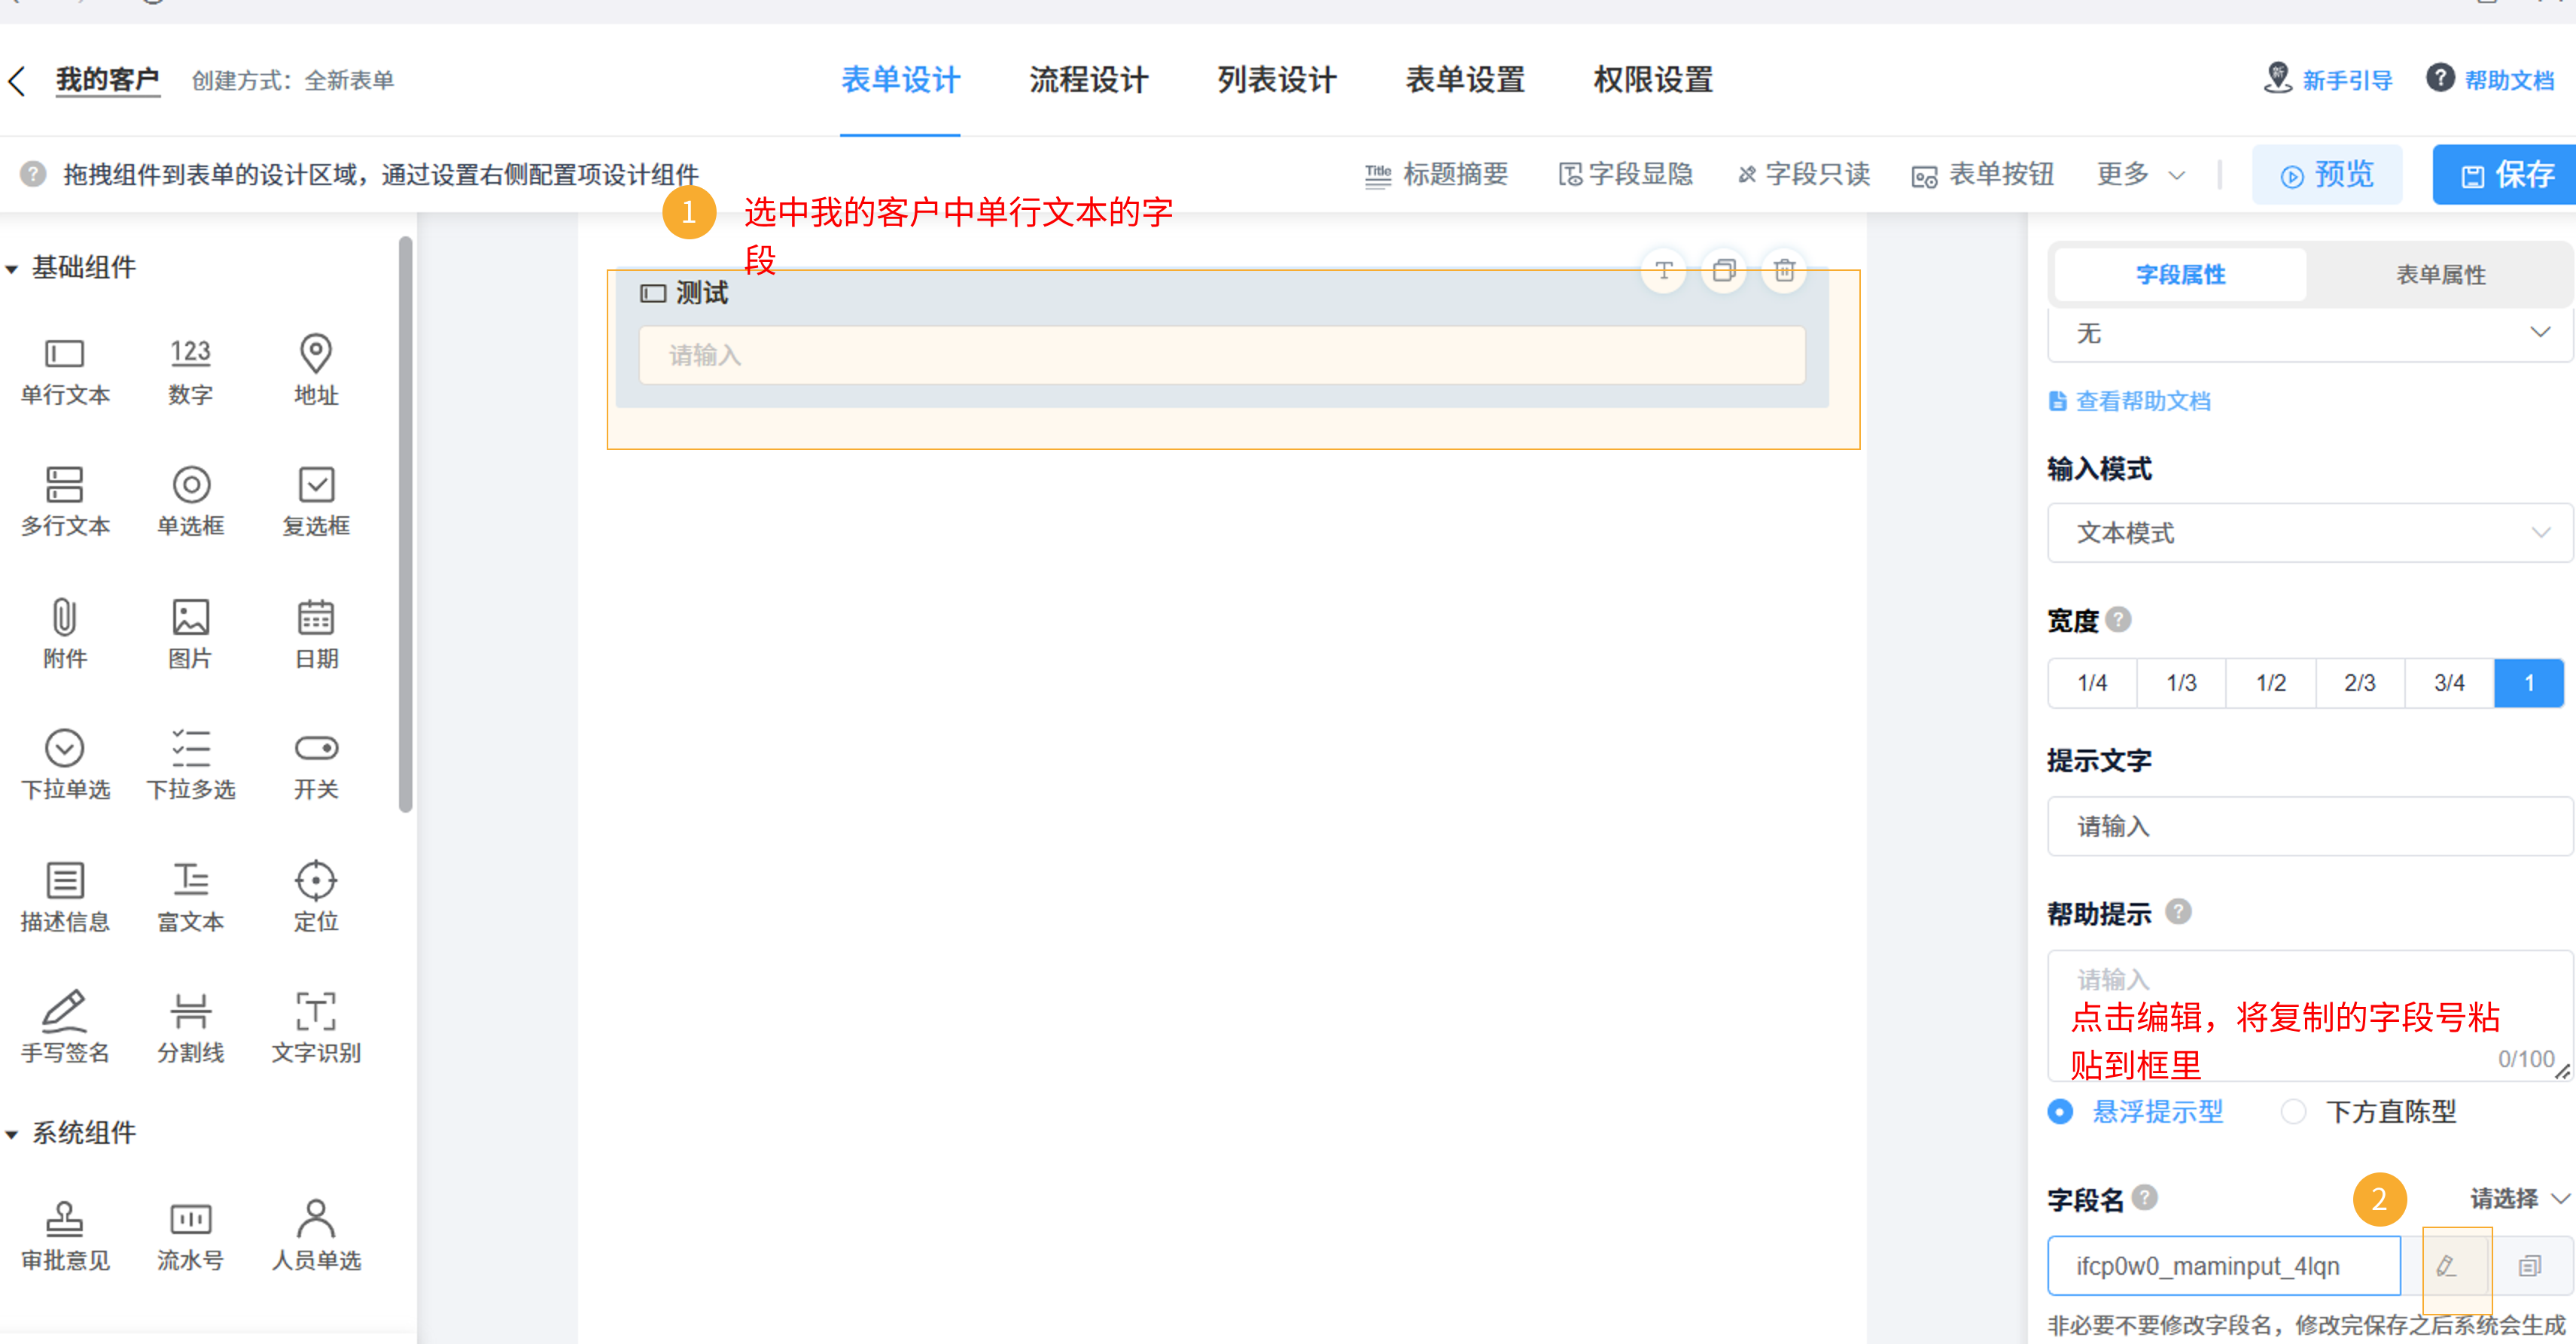2576x1344 pixels.
Task: Click the copy icon on 测试 field
Action: [1724, 270]
